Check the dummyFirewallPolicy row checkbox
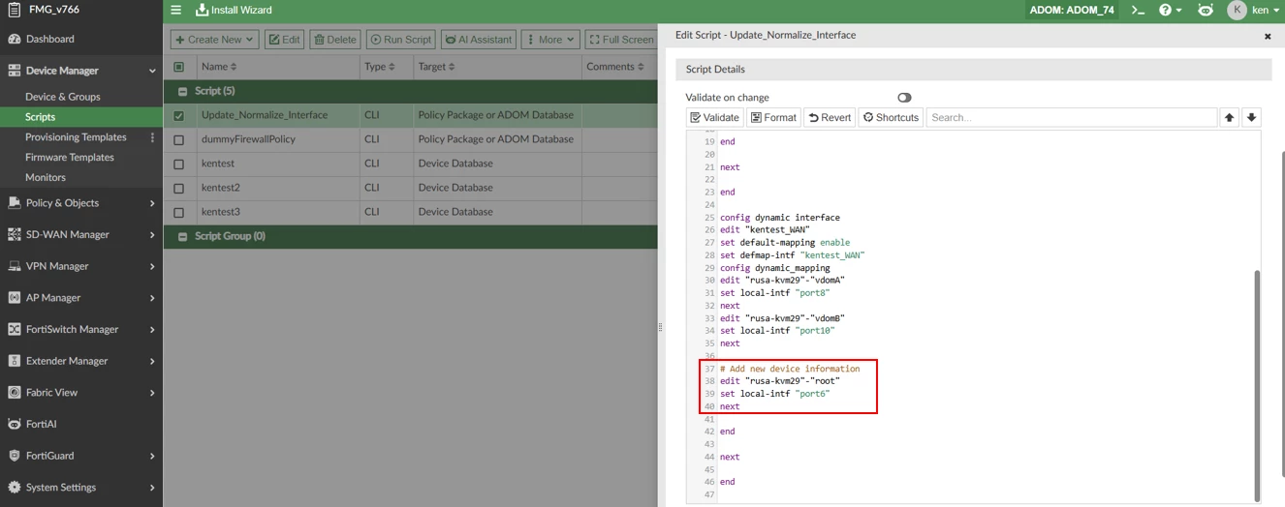 [x=178, y=139]
